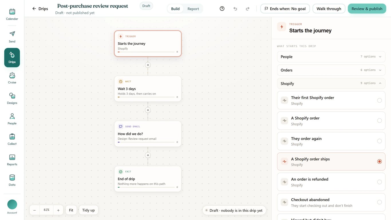Start the Walk through
391x220 pixels.
click(329, 9)
